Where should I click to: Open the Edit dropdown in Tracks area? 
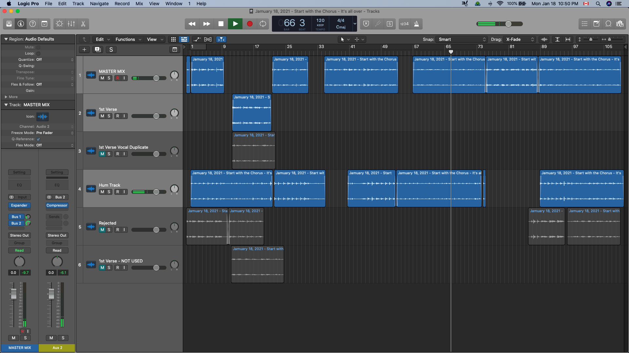pyautogui.click(x=103, y=40)
